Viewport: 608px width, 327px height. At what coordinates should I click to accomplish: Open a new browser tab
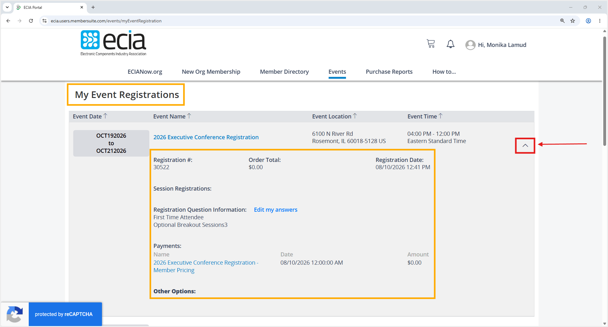[93, 7]
